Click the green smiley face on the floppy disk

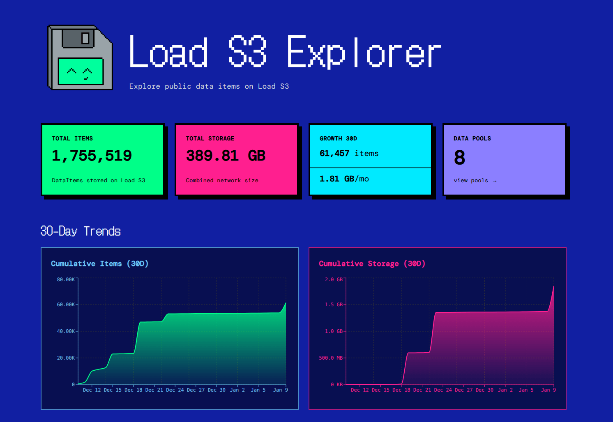(81, 71)
